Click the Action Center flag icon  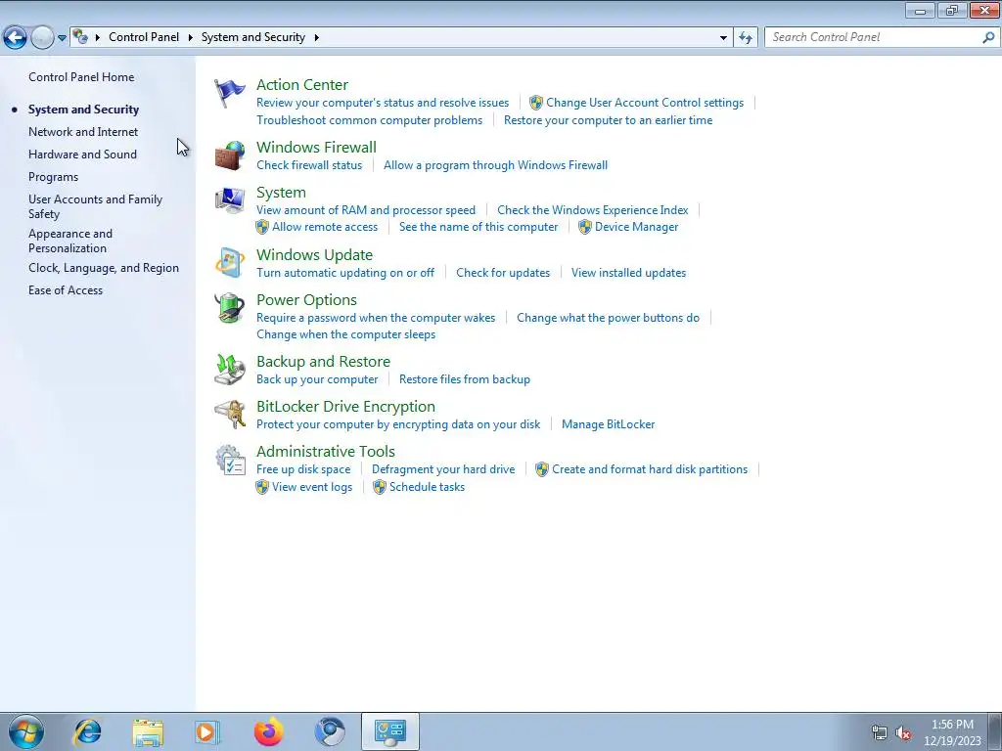point(229,93)
